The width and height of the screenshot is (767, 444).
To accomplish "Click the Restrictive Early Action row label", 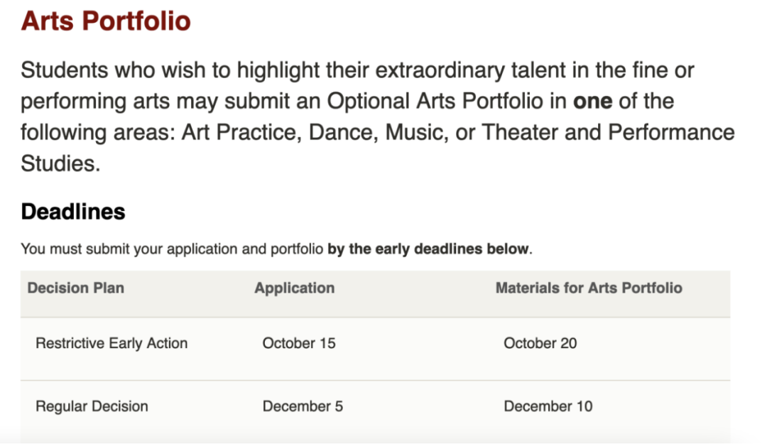I will pyautogui.click(x=111, y=343).
